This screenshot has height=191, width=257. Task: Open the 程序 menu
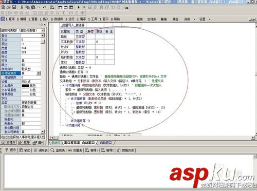(10, 19)
